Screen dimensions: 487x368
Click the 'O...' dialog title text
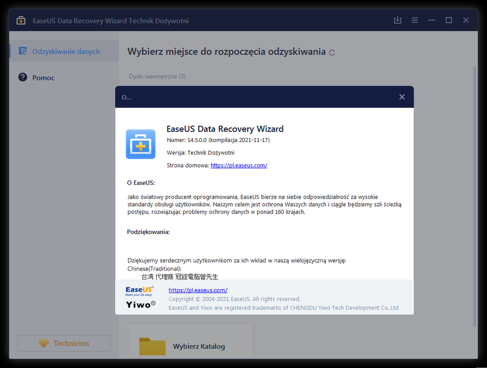(126, 97)
